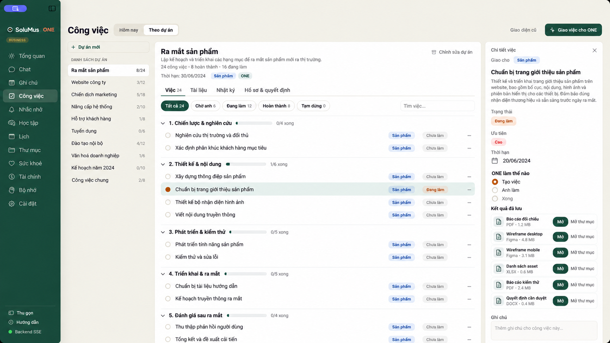Open the Chat sidebar icon

tap(12, 69)
